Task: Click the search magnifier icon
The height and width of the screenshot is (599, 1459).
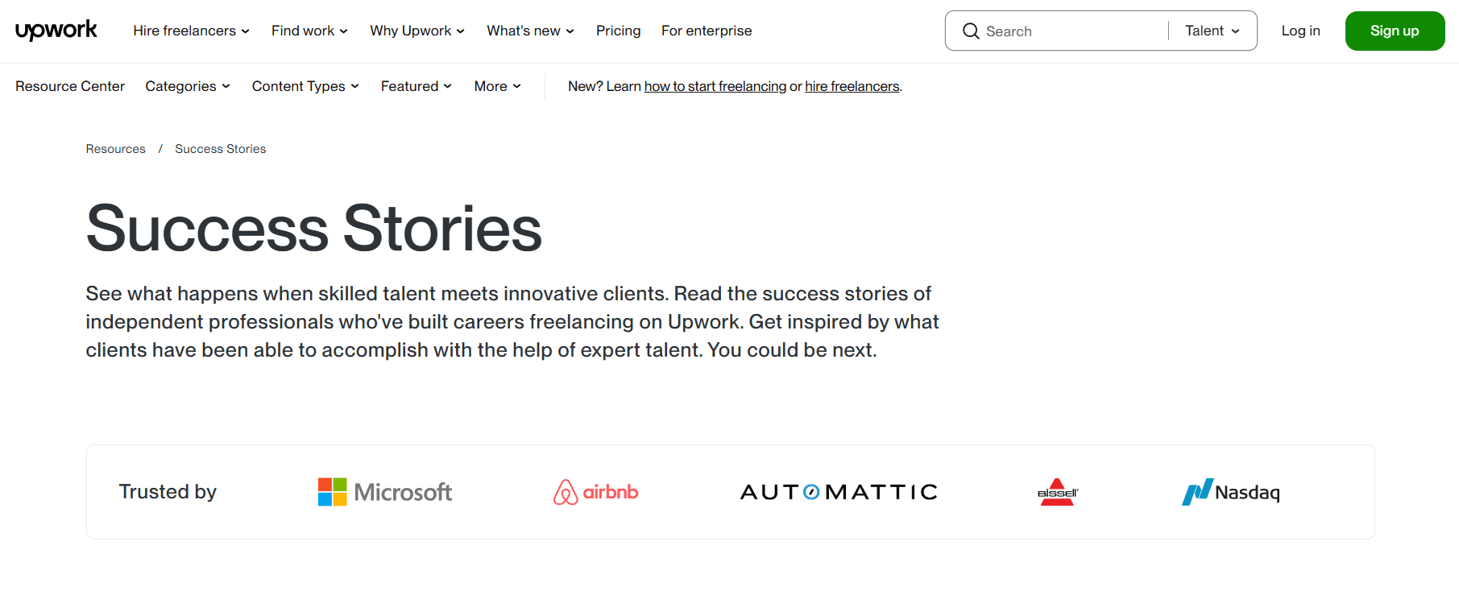Action: pos(971,31)
